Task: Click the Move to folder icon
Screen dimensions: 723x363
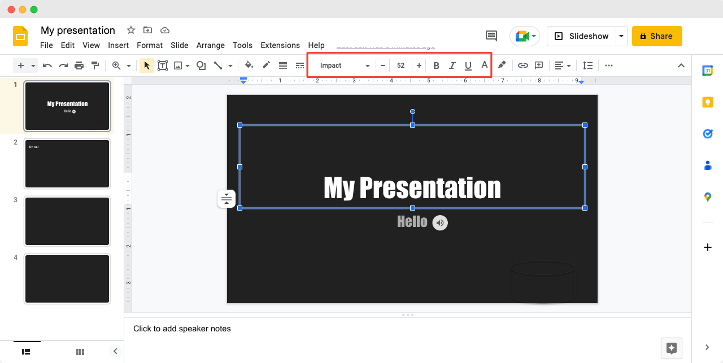Action: pos(147,30)
